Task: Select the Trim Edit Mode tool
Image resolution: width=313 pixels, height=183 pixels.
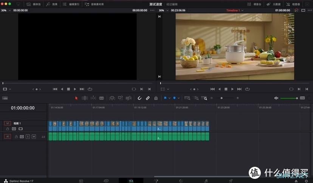Action: [85, 98]
